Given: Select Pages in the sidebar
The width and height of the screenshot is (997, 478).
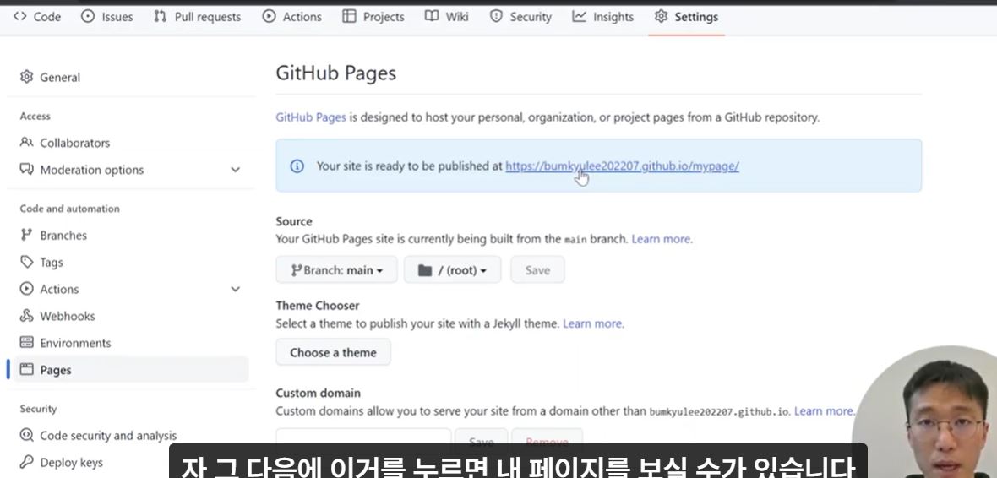Looking at the screenshot, I should point(130,370).
